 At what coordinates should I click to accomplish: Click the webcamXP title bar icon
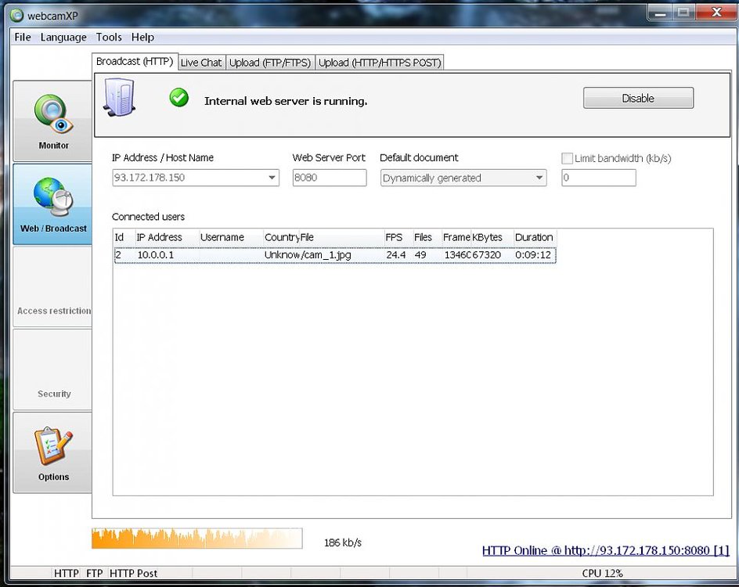tap(17, 15)
